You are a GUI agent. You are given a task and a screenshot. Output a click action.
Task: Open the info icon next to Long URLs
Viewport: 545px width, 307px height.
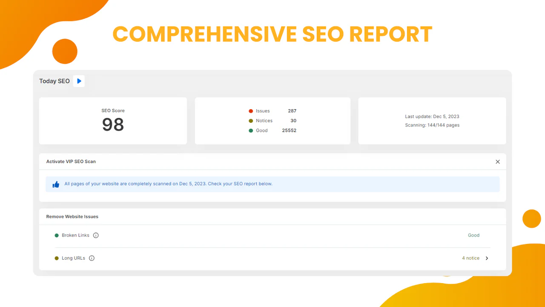[92, 258]
